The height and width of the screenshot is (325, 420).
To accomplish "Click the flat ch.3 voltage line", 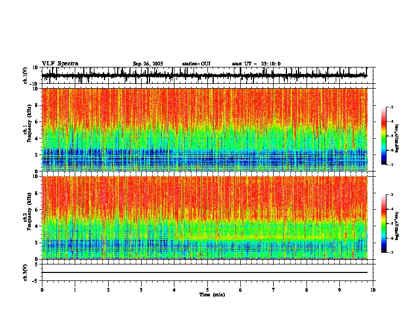I will tap(205, 272).
